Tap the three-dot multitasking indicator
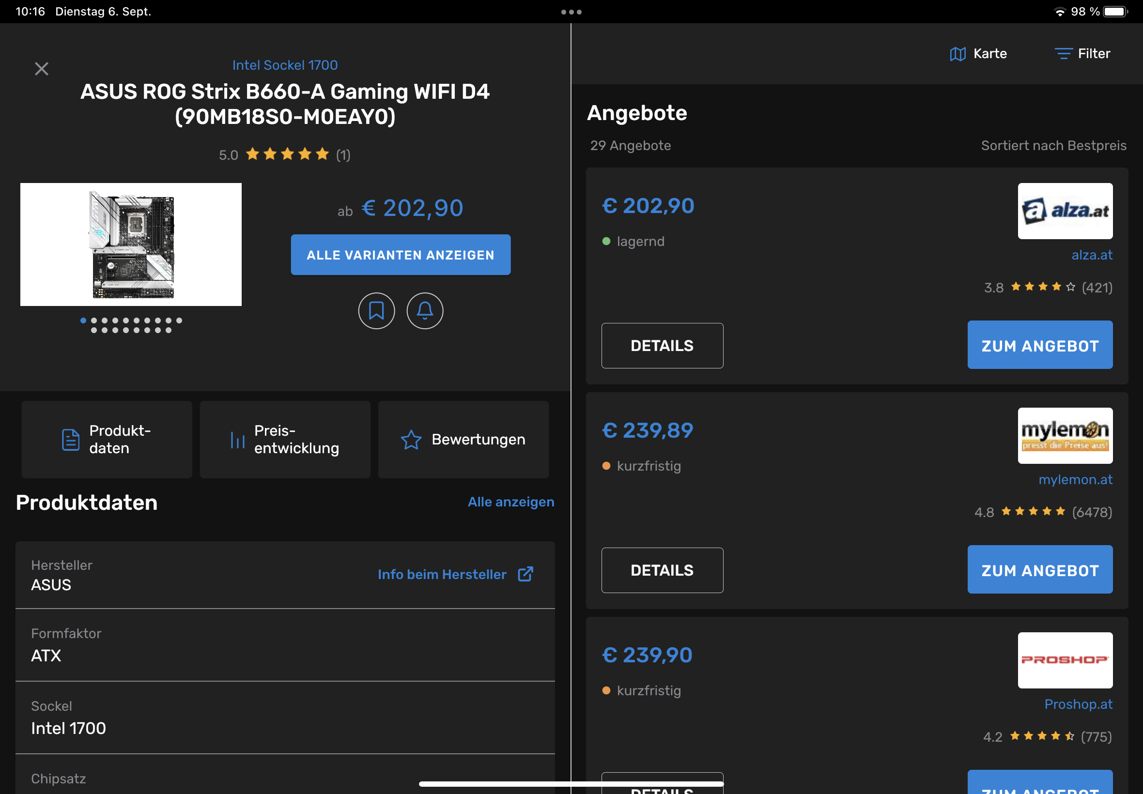1143x794 pixels. tap(571, 12)
